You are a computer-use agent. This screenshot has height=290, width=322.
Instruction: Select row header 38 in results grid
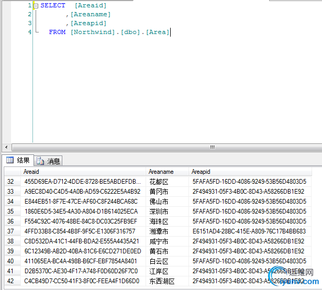tap(13, 241)
